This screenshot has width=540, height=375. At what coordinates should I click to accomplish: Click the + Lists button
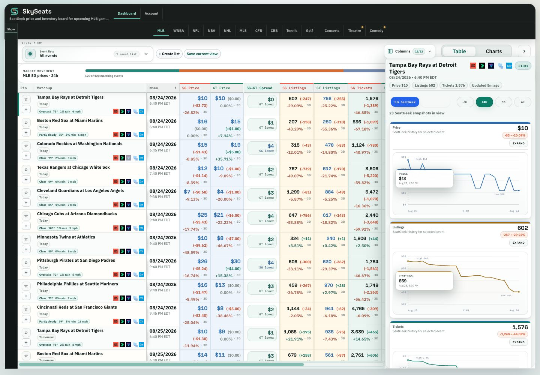point(523,66)
